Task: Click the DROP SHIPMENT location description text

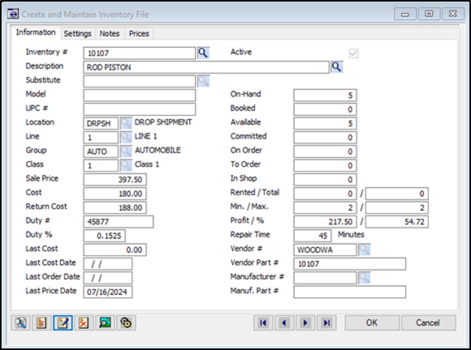Action: 163,122
